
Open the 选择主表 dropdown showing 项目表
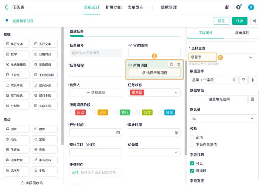(x=222, y=57)
